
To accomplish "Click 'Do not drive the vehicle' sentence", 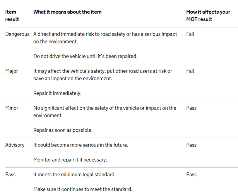I will pyautogui.click(x=85, y=56).
